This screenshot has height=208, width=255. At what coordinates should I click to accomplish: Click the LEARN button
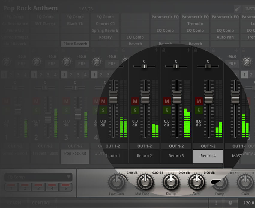14,203
